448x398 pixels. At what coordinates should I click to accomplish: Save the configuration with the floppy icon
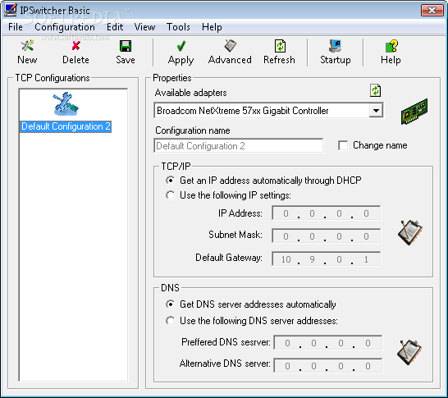coord(126,46)
